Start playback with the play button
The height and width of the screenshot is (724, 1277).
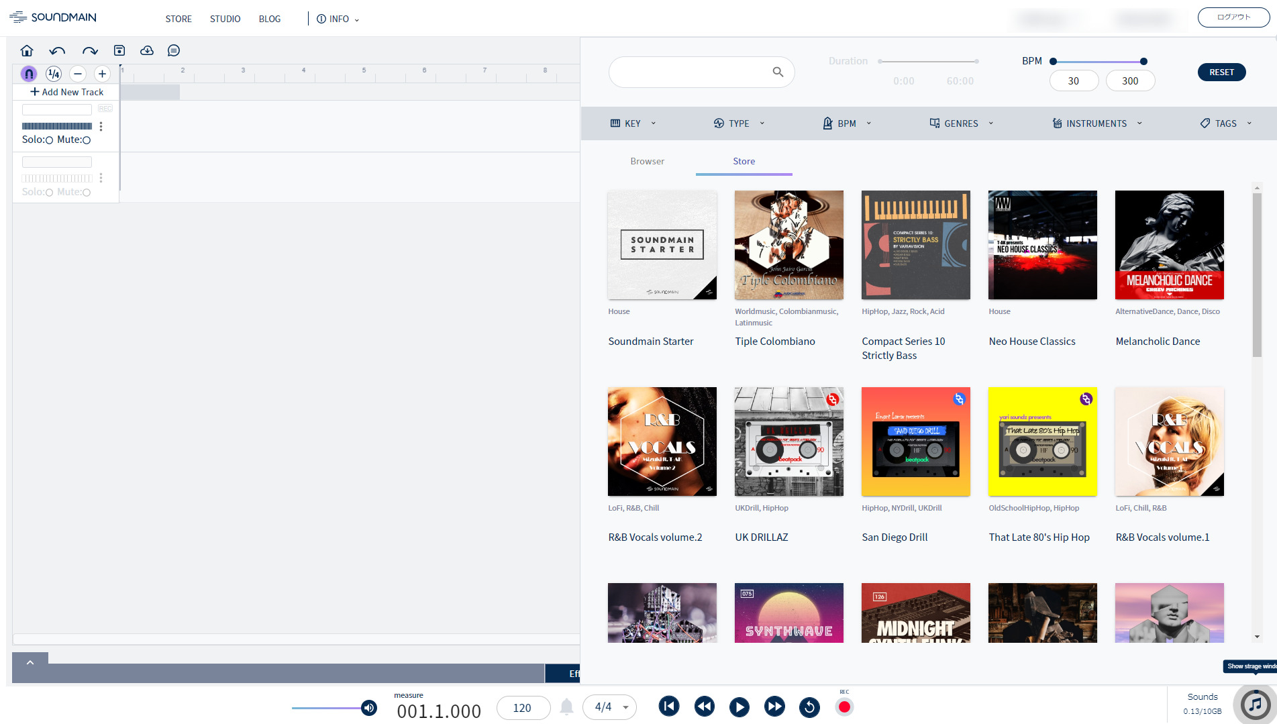click(x=739, y=707)
